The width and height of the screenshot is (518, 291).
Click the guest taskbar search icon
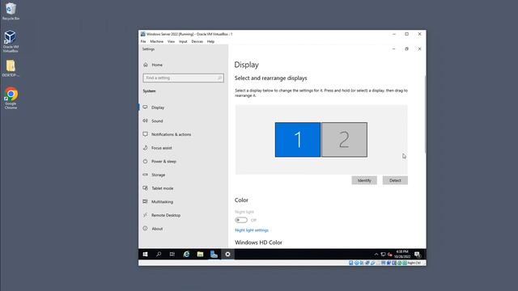[159, 254]
